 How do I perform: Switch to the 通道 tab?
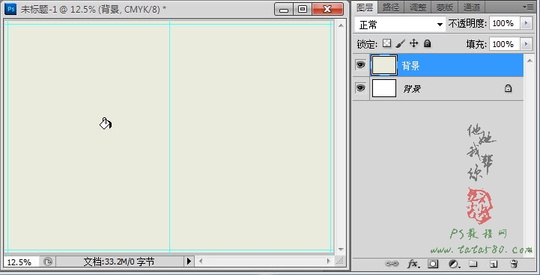coord(471,7)
